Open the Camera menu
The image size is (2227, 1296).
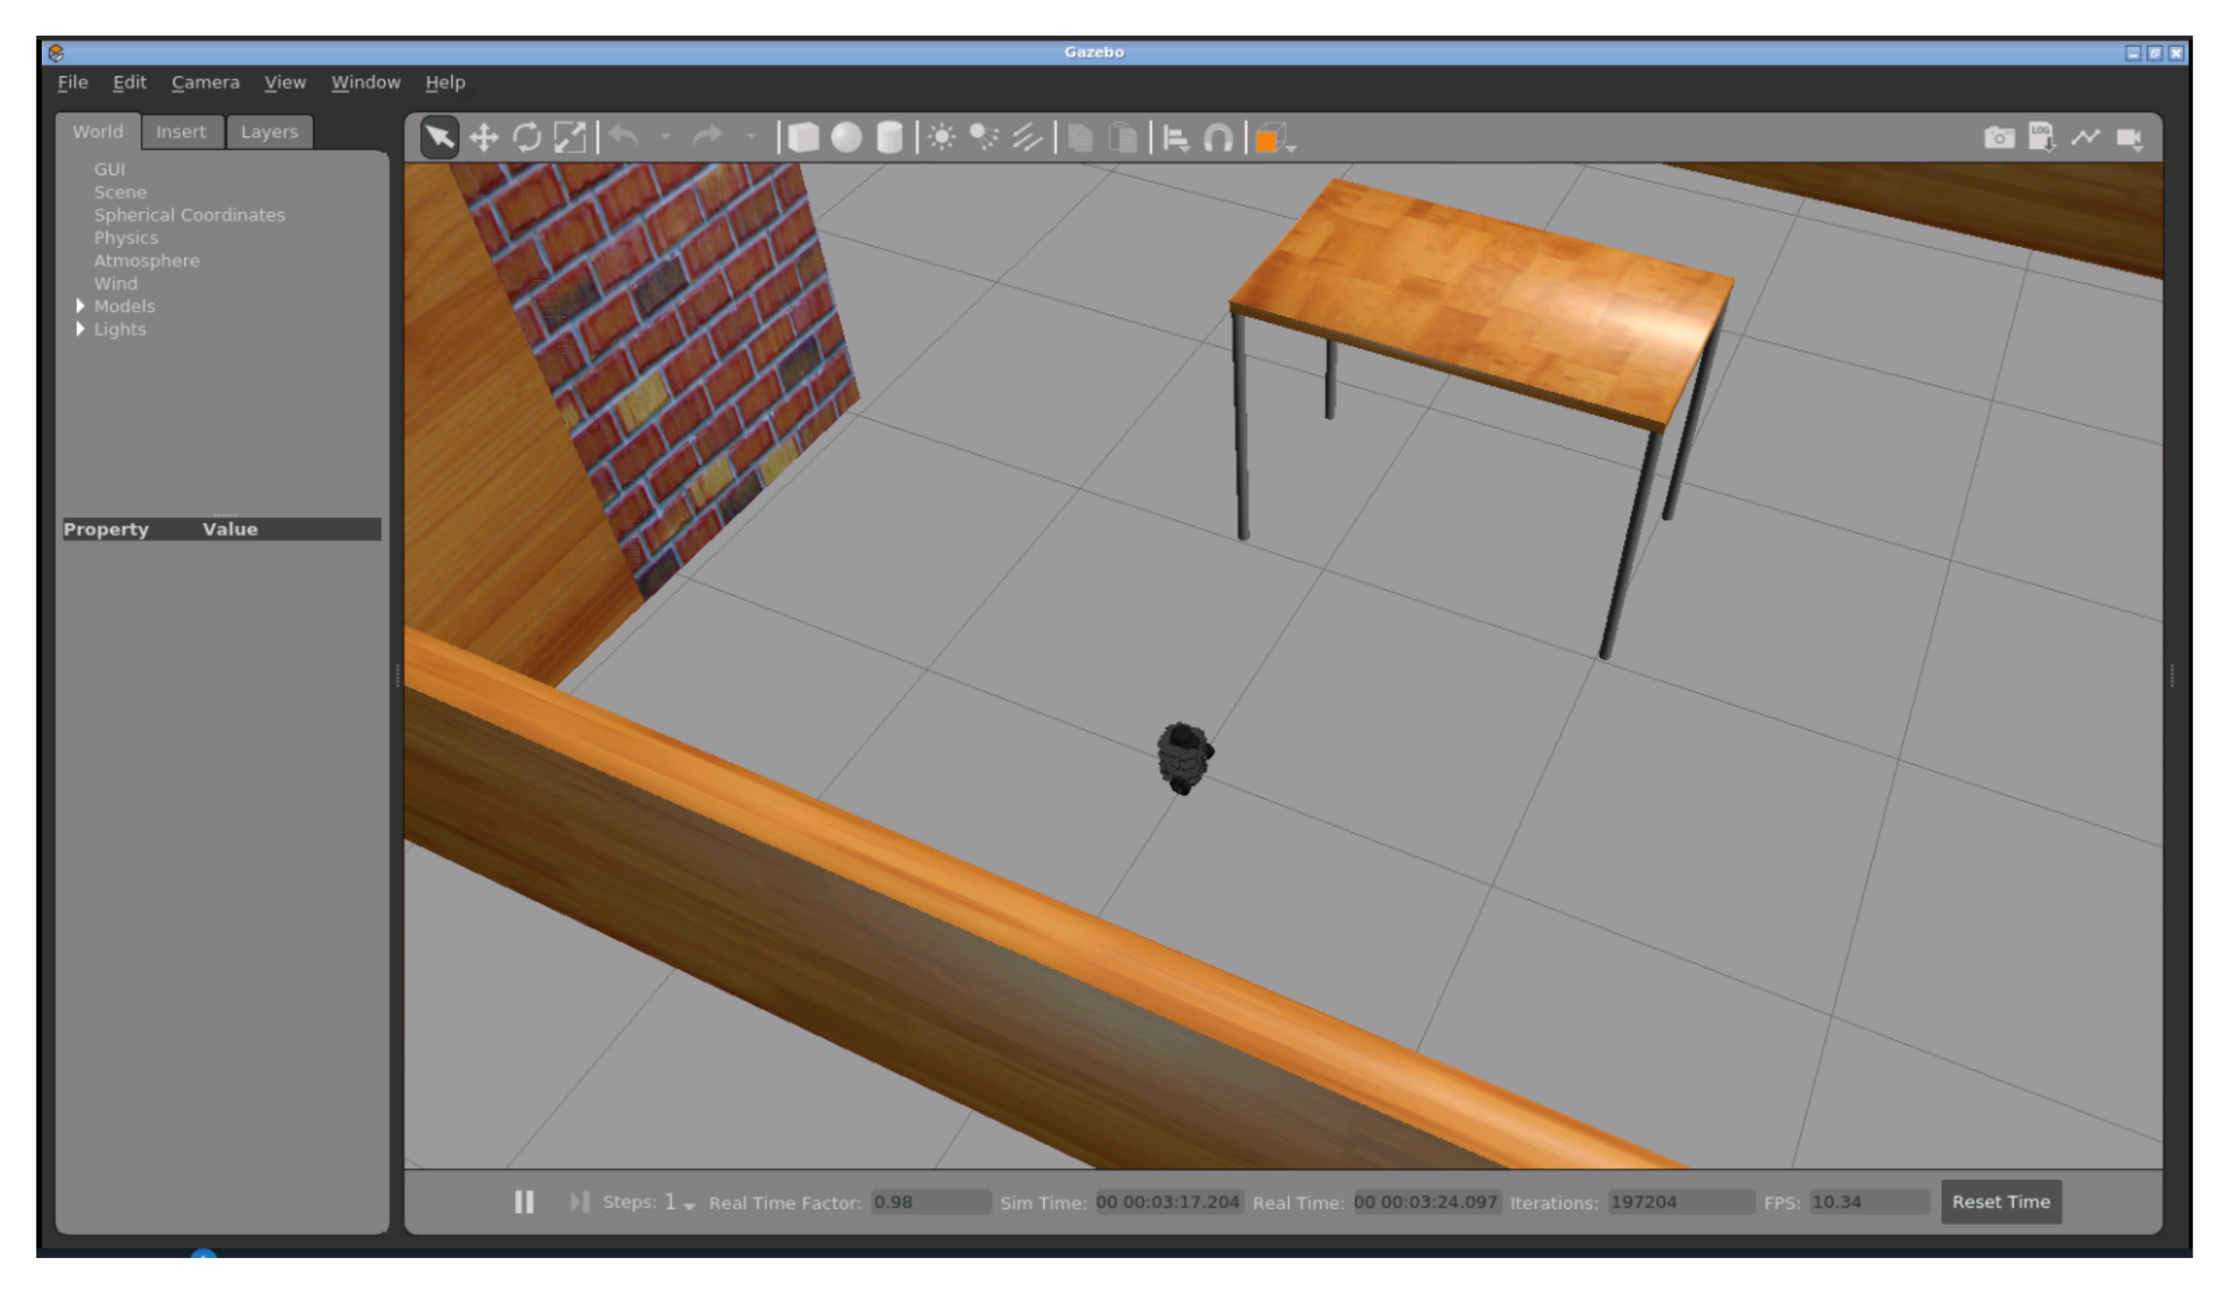[x=205, y=82]
